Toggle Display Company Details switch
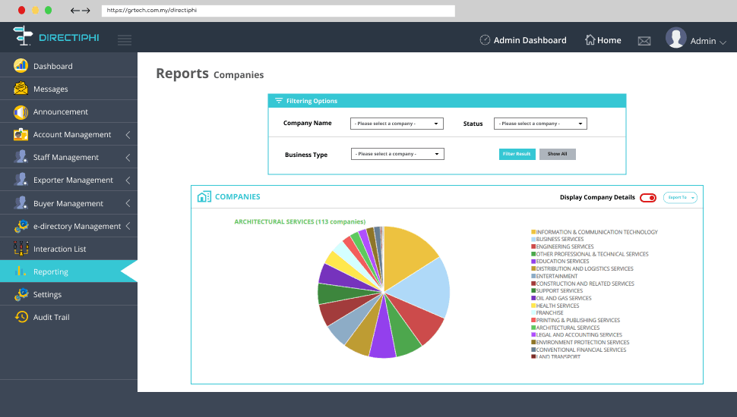This screenshot has width=737, height=417. click(648, 197)
